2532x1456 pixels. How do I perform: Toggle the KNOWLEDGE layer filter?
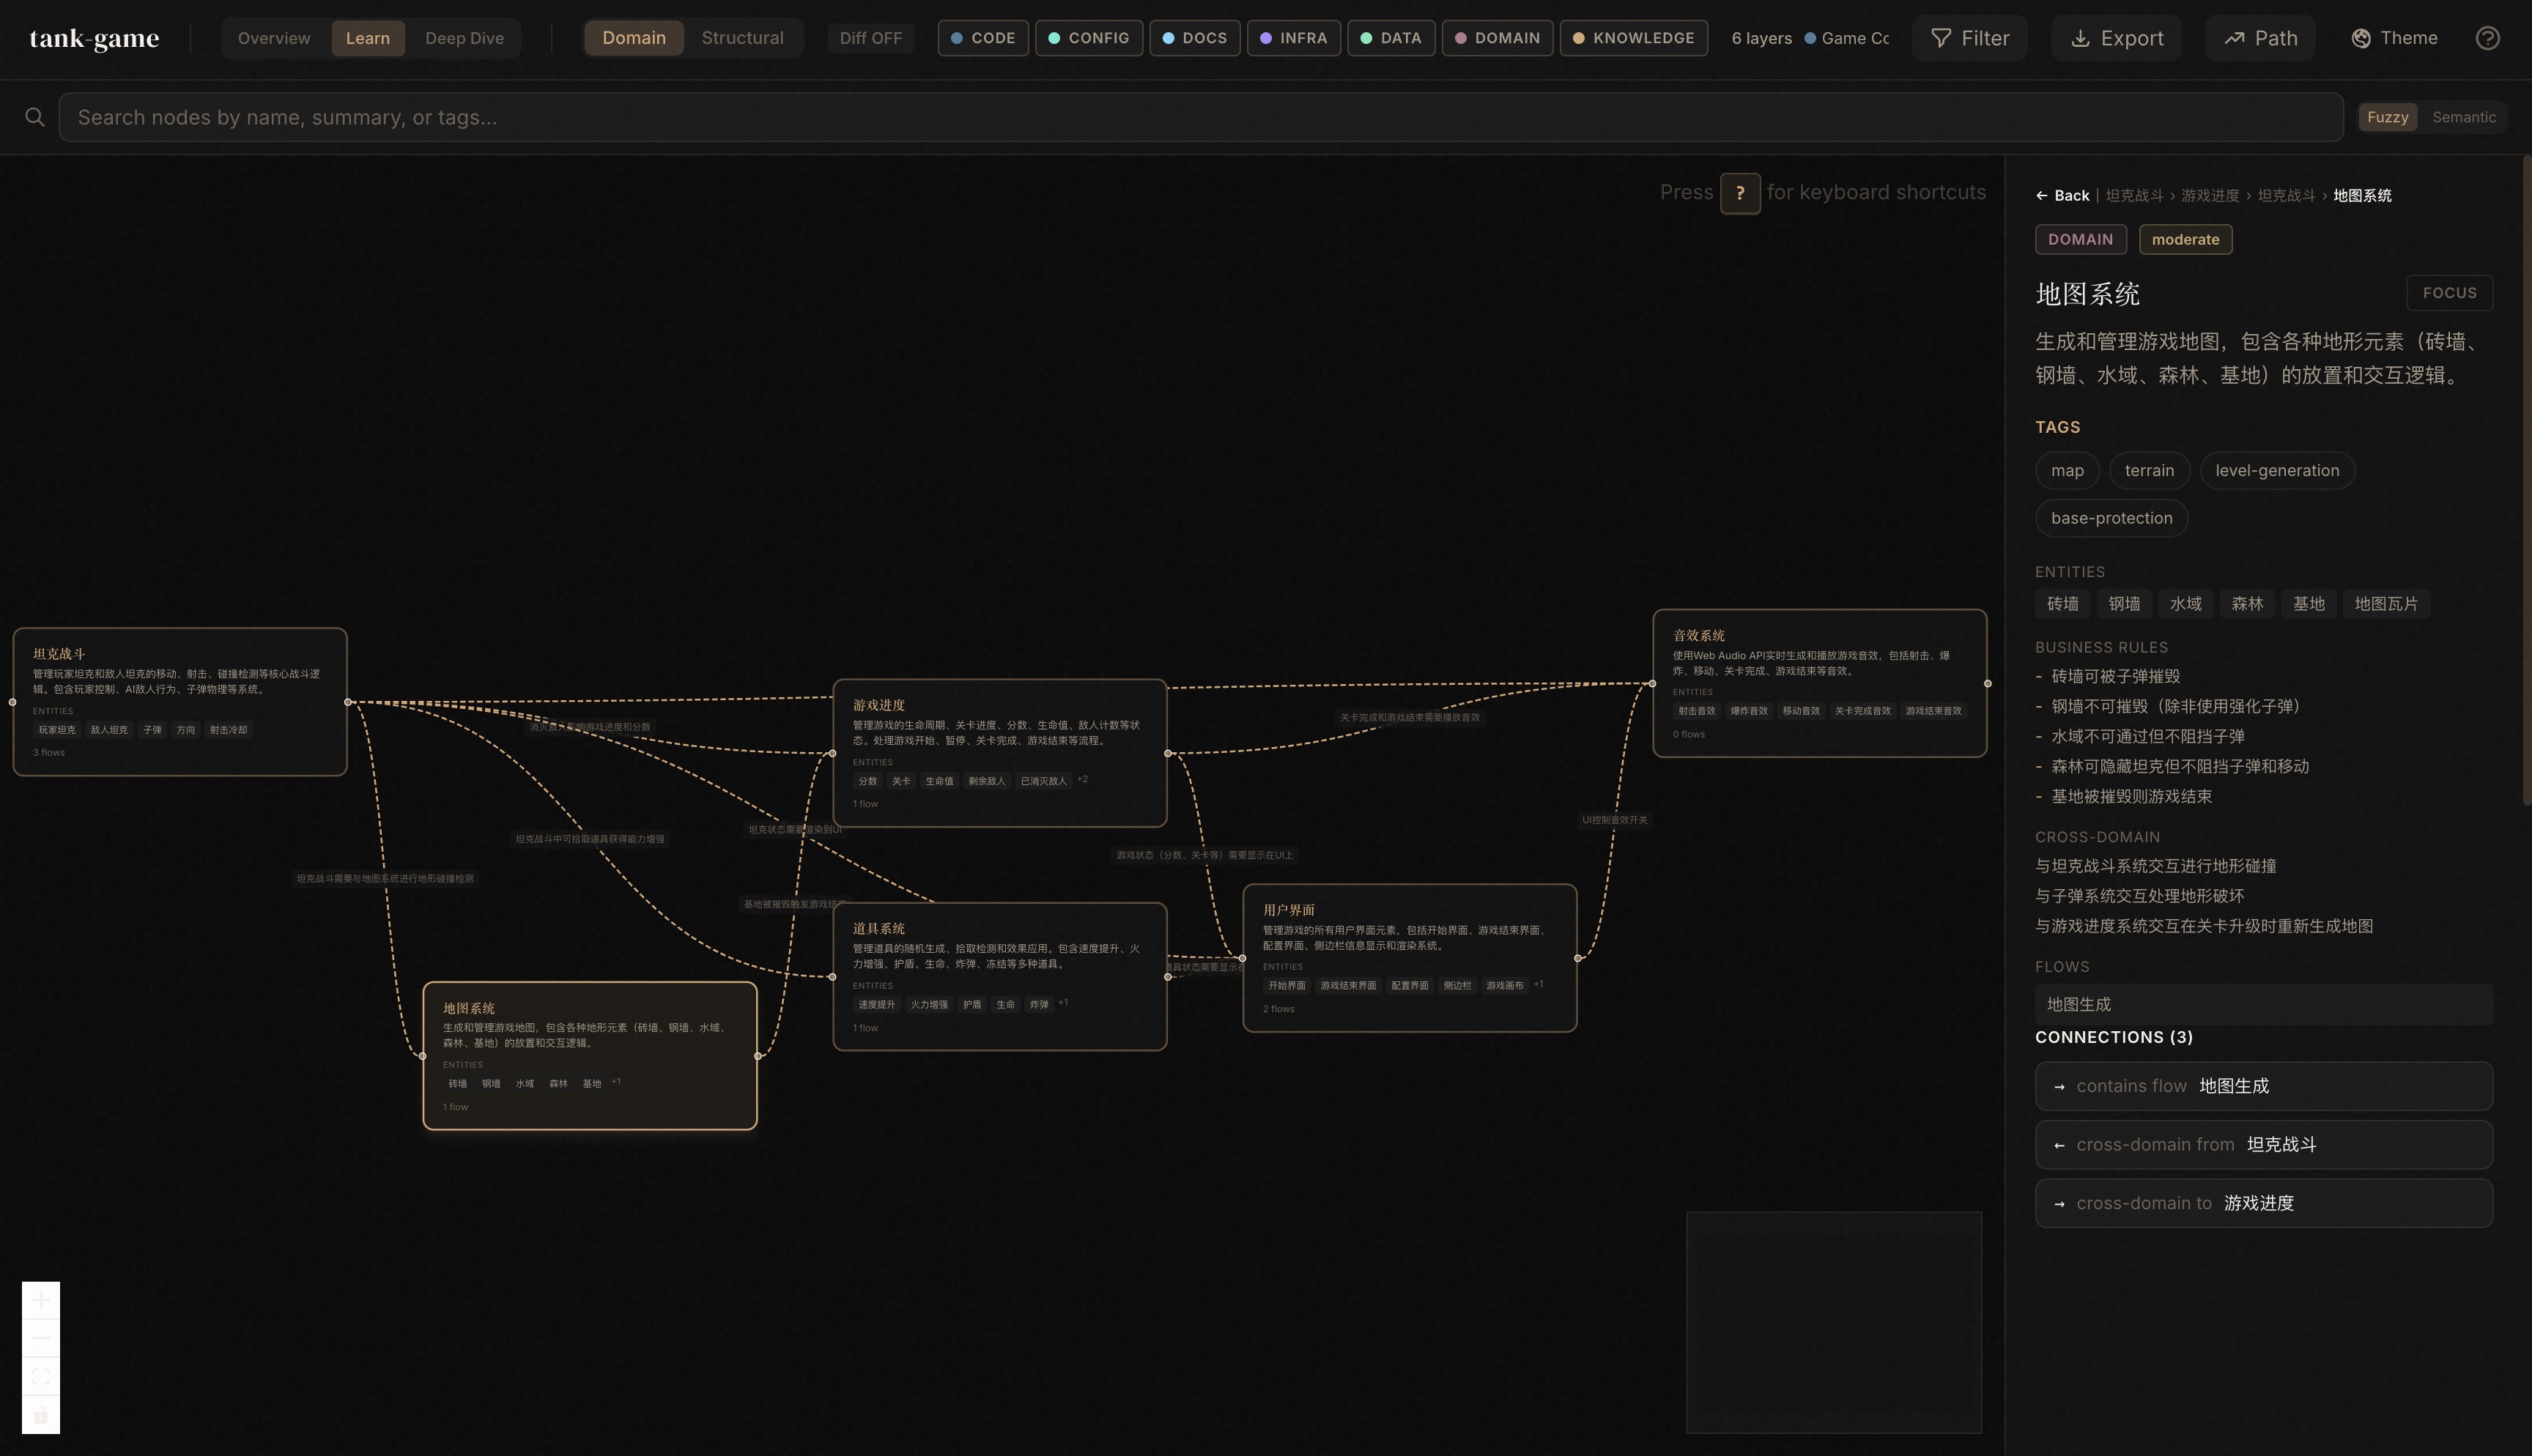click(x=1632, y=38)
